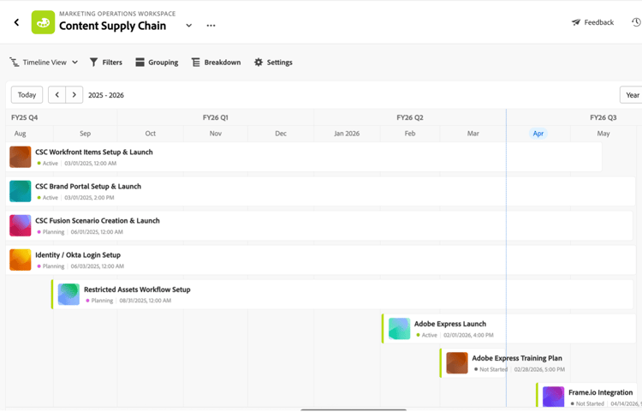
Task: Click the highlighted Apr month marker
Action: point(538,134)
